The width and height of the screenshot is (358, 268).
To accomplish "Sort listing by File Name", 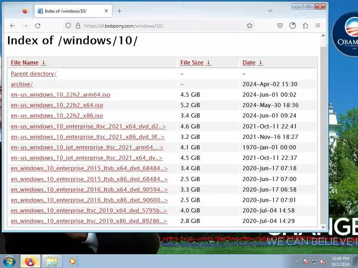I will click(25, 63).
